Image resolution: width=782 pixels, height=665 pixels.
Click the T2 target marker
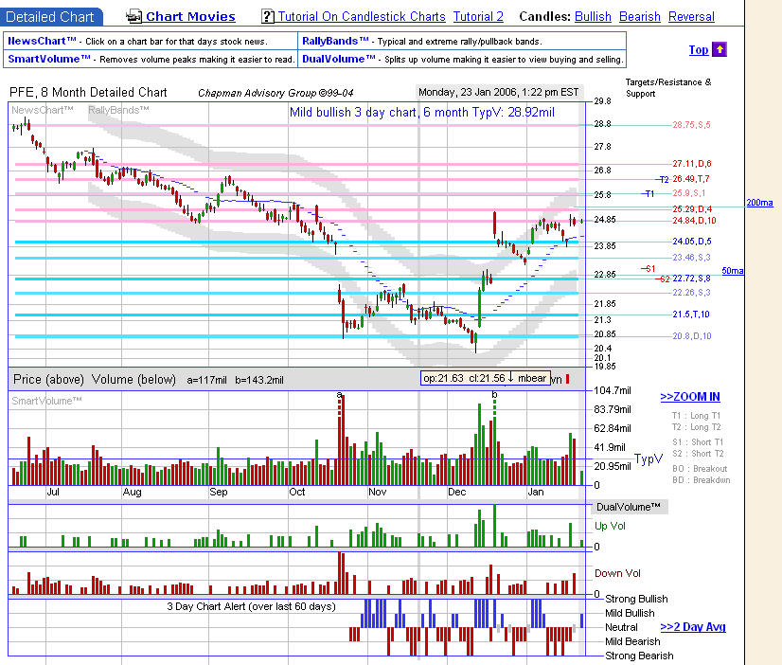(x=664, y=179)
